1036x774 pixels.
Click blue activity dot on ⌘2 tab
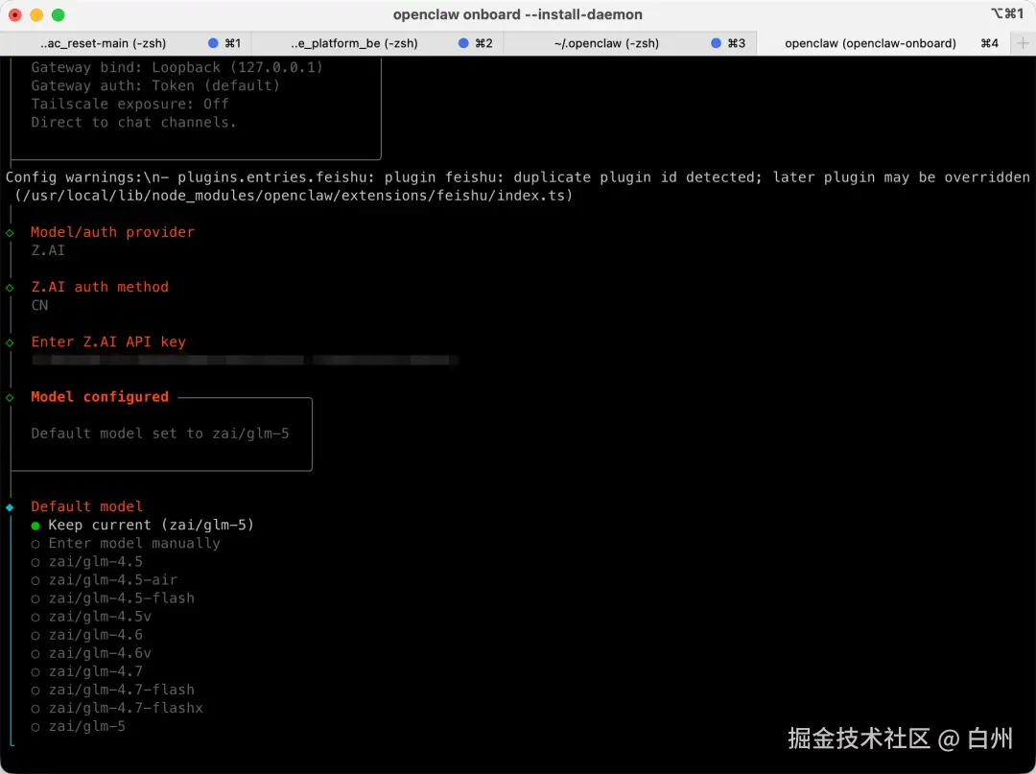click(x=463, y=43)
